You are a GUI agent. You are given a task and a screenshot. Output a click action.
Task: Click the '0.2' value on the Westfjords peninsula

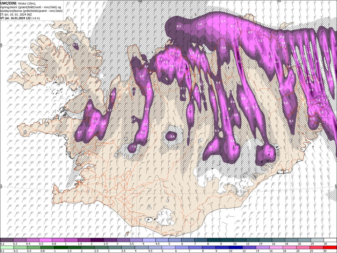pos(75,45)
